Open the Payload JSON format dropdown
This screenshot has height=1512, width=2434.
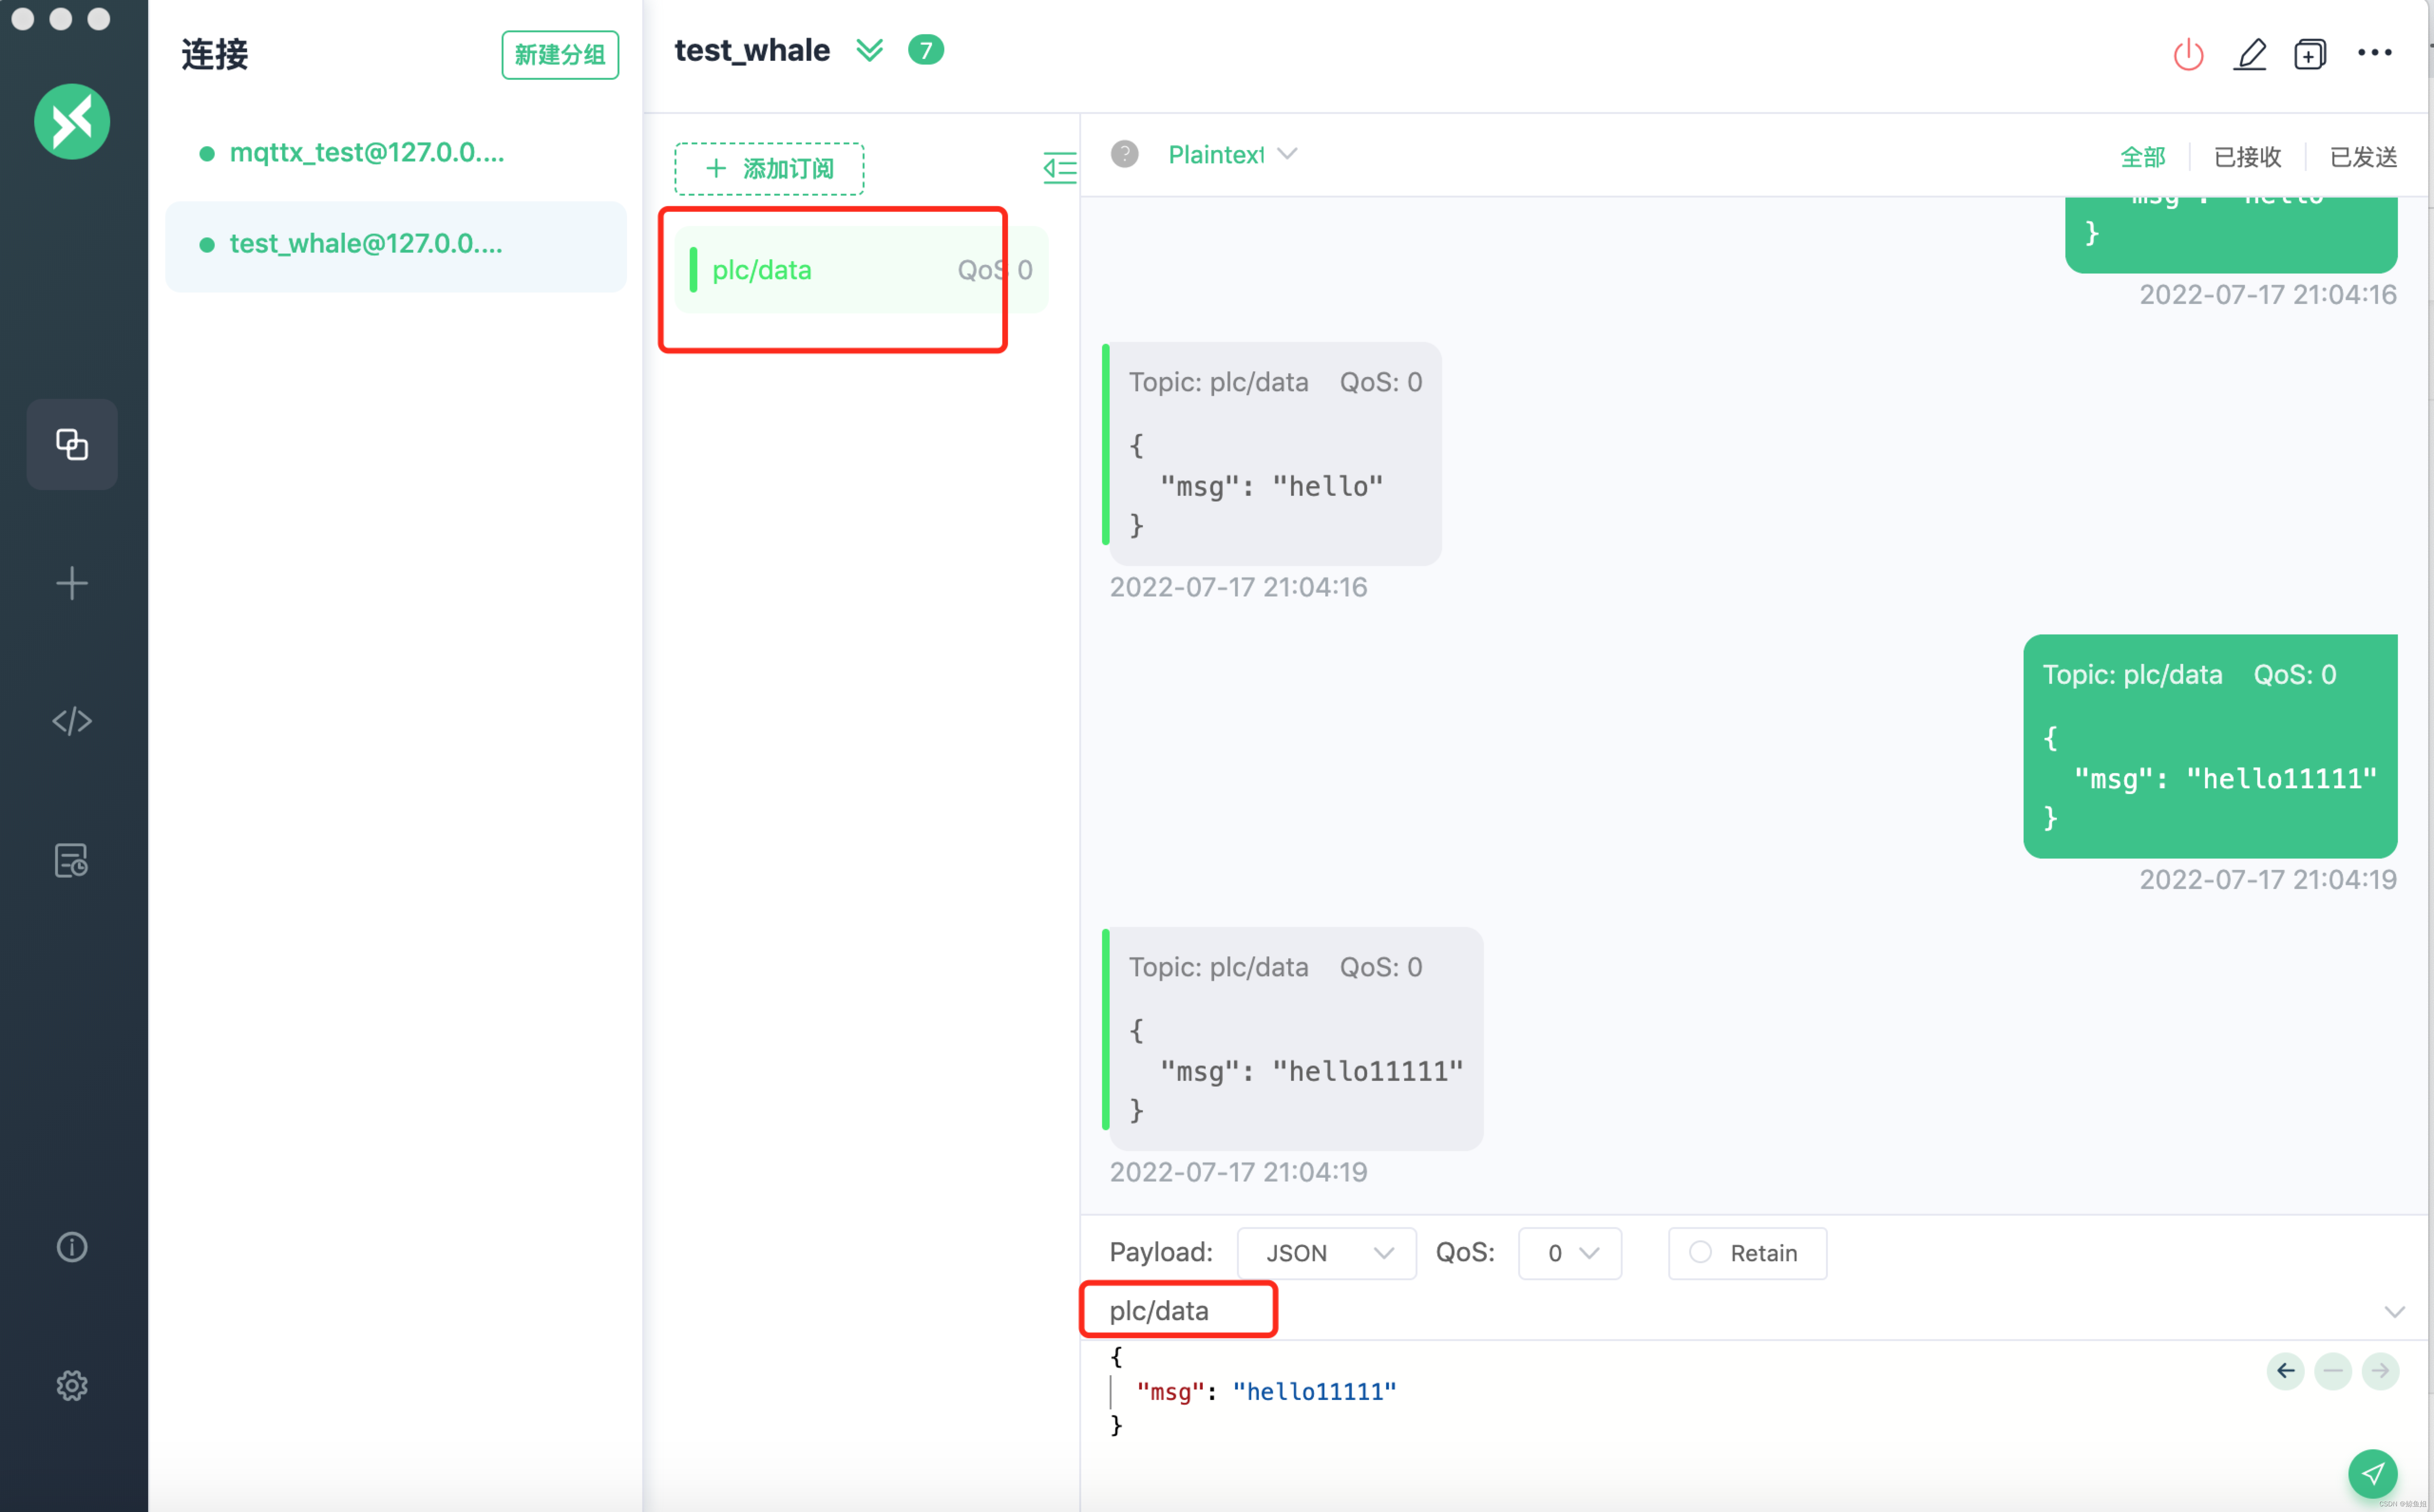1326,1253
